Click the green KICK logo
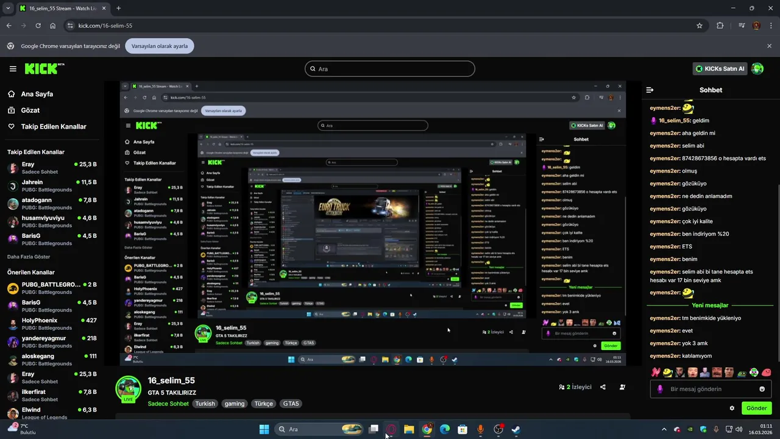780x439 pixels. coord(44,68)
